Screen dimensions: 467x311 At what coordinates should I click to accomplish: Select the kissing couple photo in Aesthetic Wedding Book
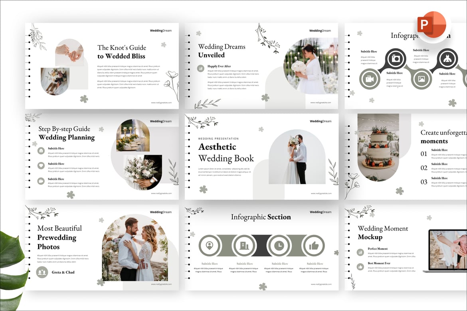[x=297, y=157]
